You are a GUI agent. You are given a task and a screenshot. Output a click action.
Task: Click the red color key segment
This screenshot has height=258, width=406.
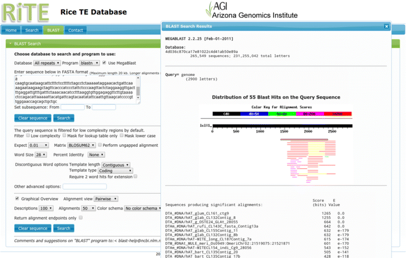pyautogui.click(x=339, y=113)
